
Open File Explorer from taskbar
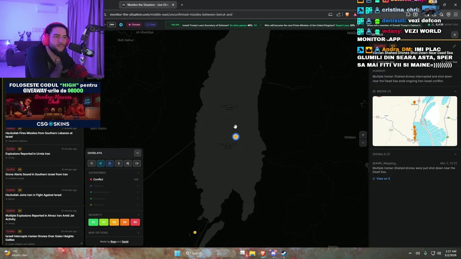(x=252, y=253)
